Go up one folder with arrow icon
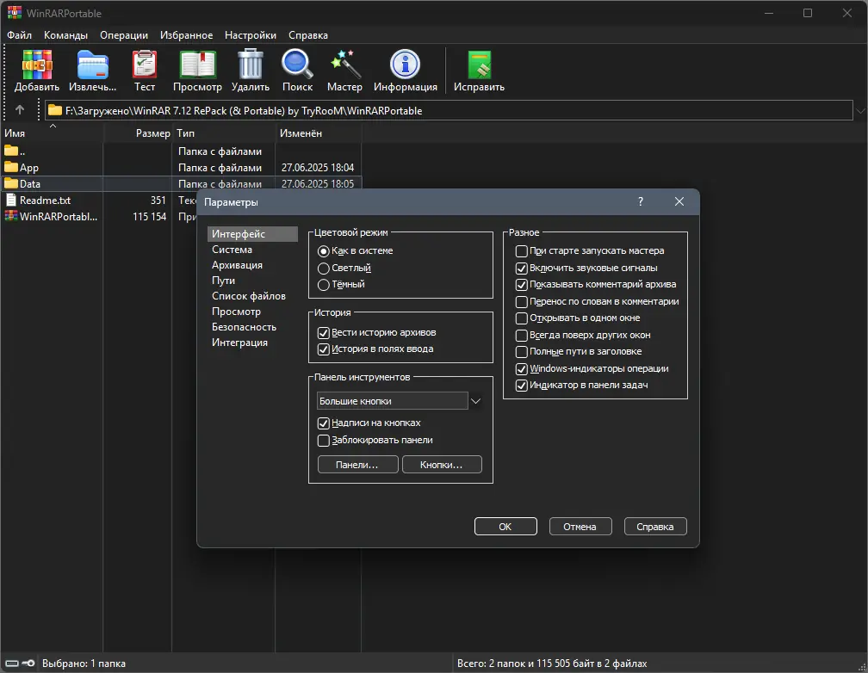This screenshot has height=673, width=868. click(20, 109)
